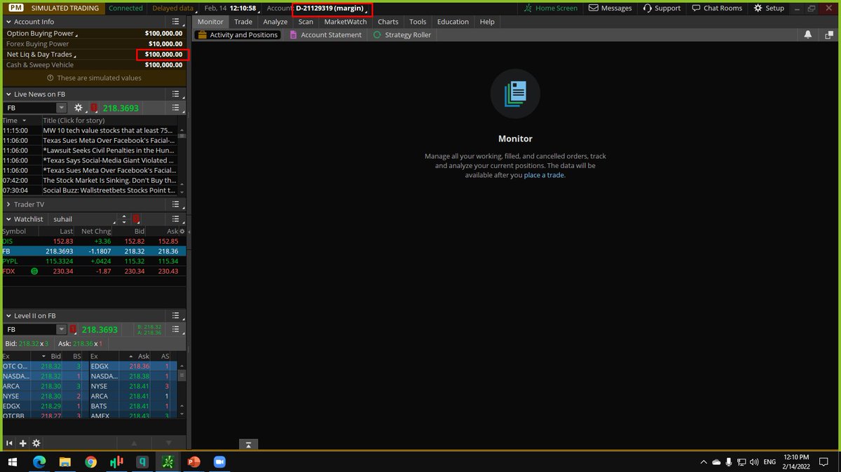Switch to the Tools tab
Screen dimensions: 841x472
click(x=418, y=22)
